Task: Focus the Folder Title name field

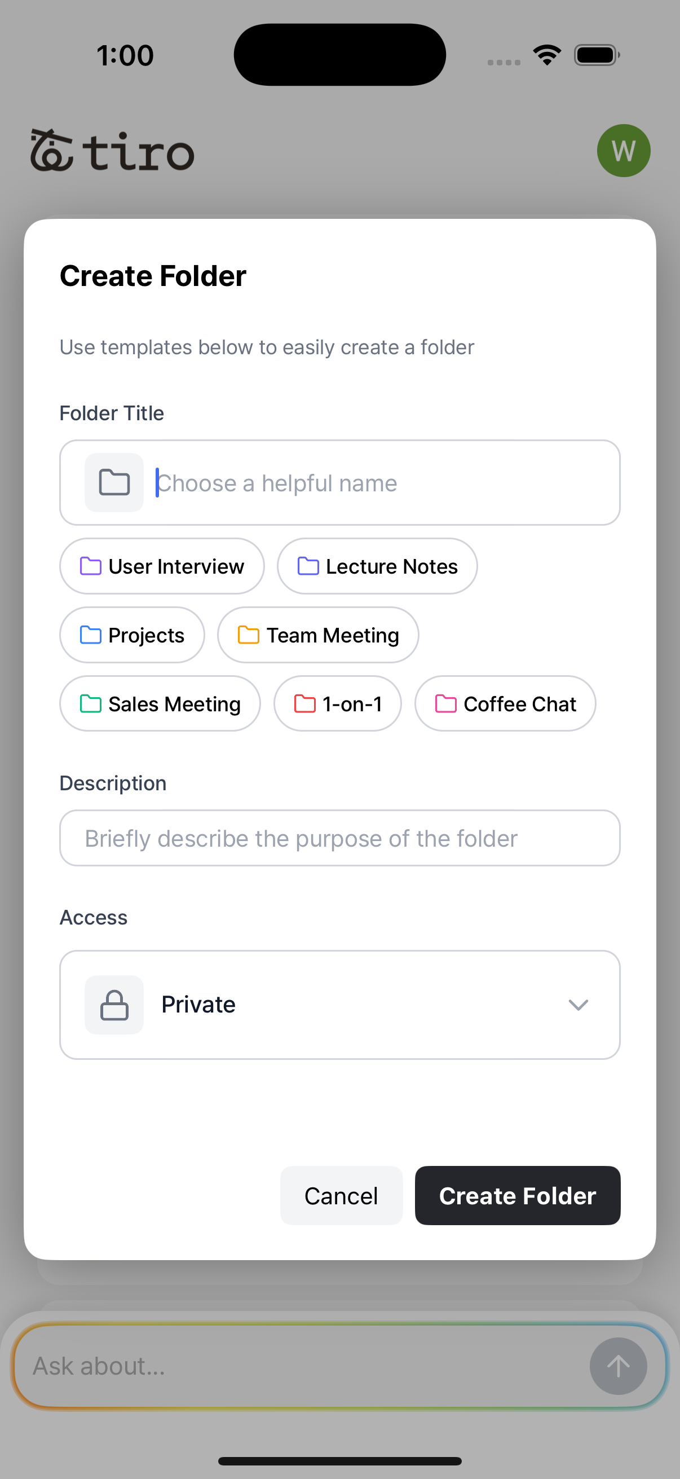Action: [379, 483]
